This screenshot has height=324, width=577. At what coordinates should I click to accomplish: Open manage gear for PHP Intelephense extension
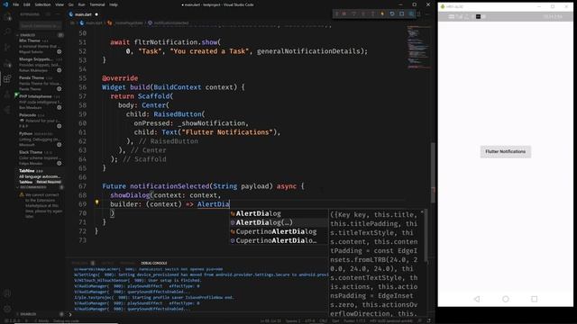click(x=59, y=108)
